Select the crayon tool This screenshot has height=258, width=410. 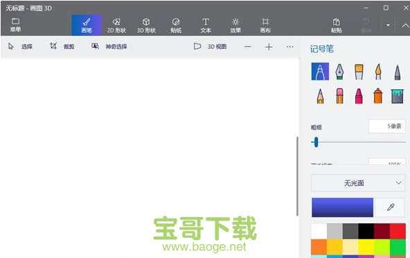(x=359, y=96)
